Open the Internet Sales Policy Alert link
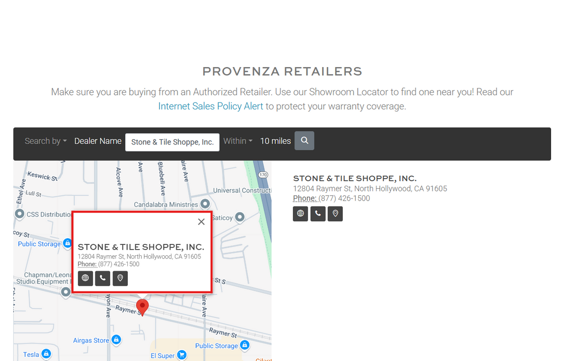This screenshot has height=361, width=564. pos(210,106)
